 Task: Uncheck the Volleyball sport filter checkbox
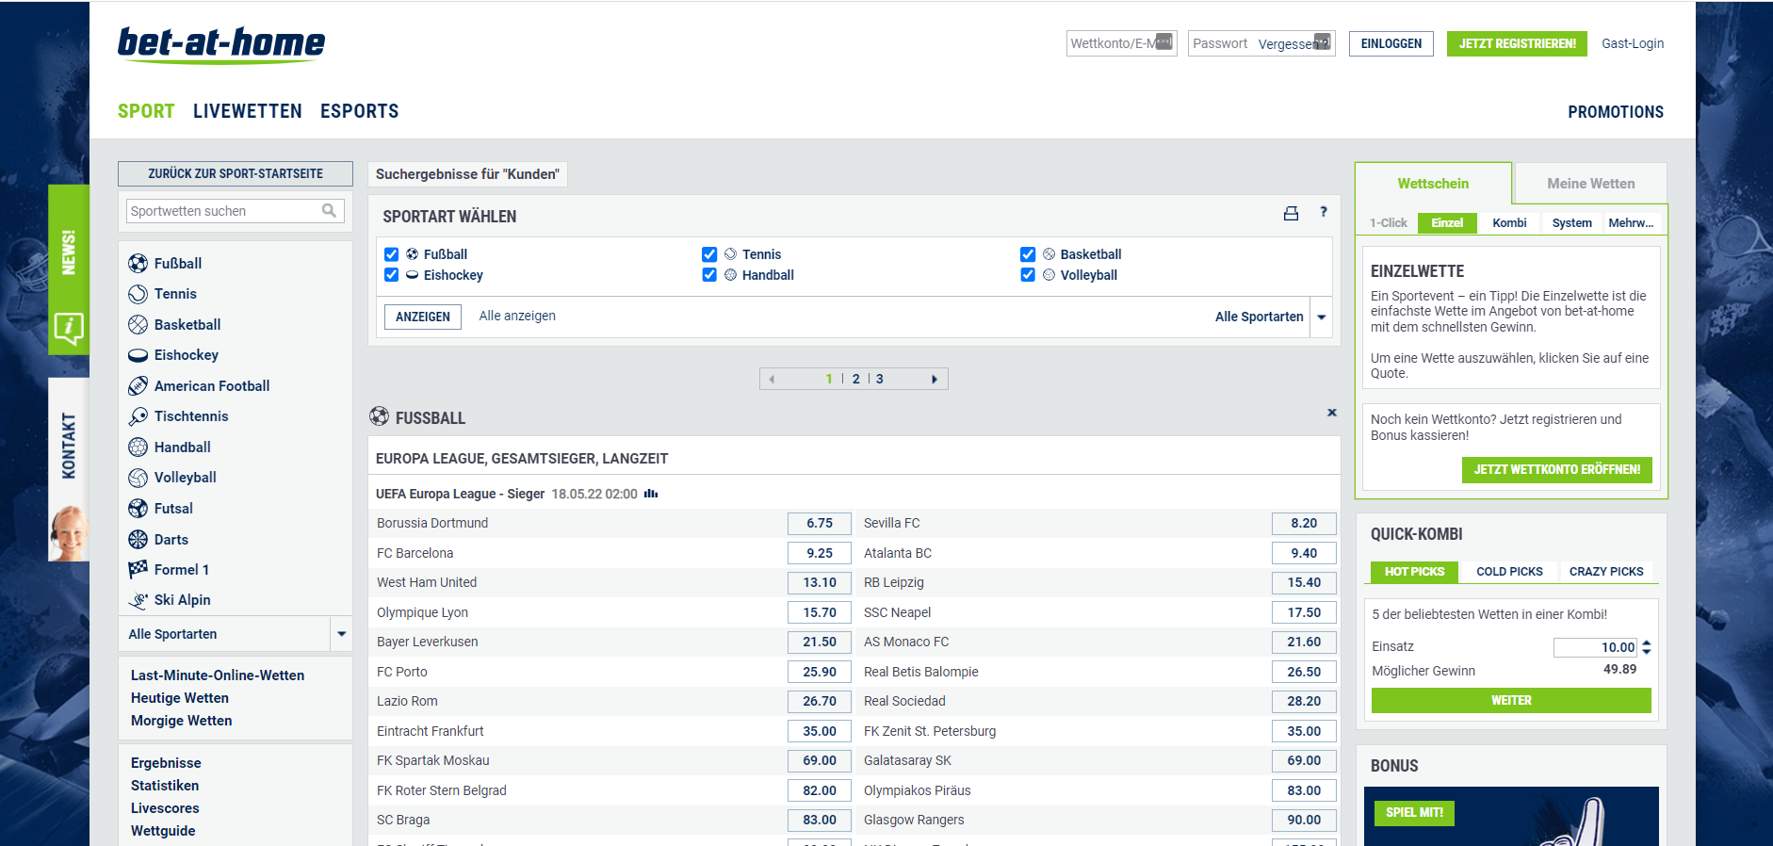[x=1028, y=275]
